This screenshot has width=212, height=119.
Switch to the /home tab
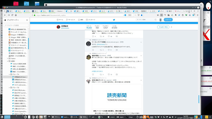tap(60, 11)
